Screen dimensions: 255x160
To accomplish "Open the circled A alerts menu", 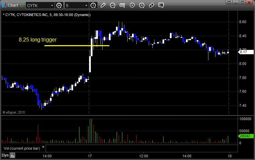I will tap(142, 5).
